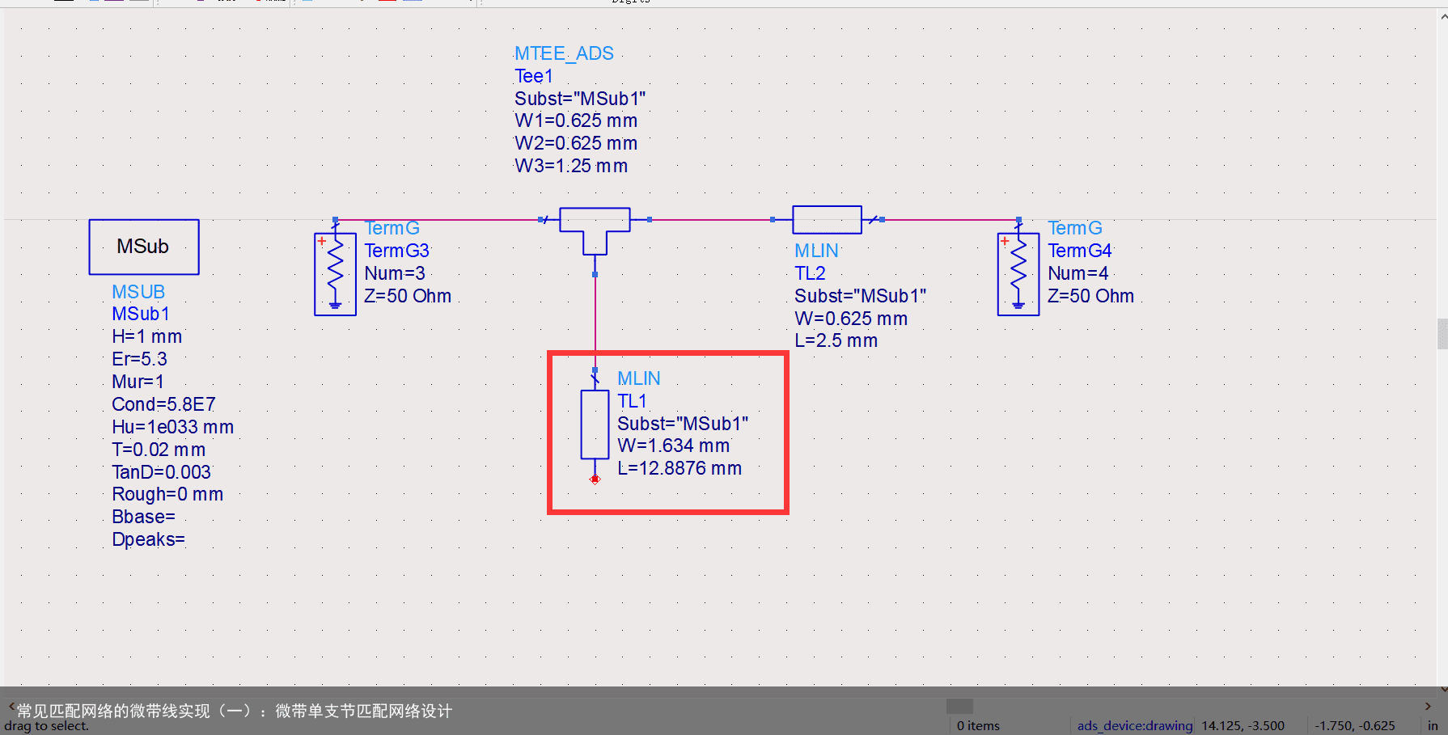The width and height of the screenshot is (1448, 735).
Task: Edit TL1 length L=12.8876 mm
Action: [x=680, y=468]
